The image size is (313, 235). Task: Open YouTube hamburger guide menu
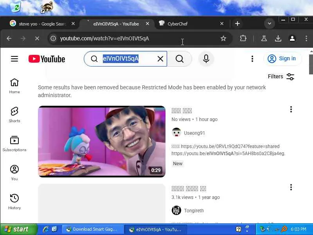[x=14, y=59]
